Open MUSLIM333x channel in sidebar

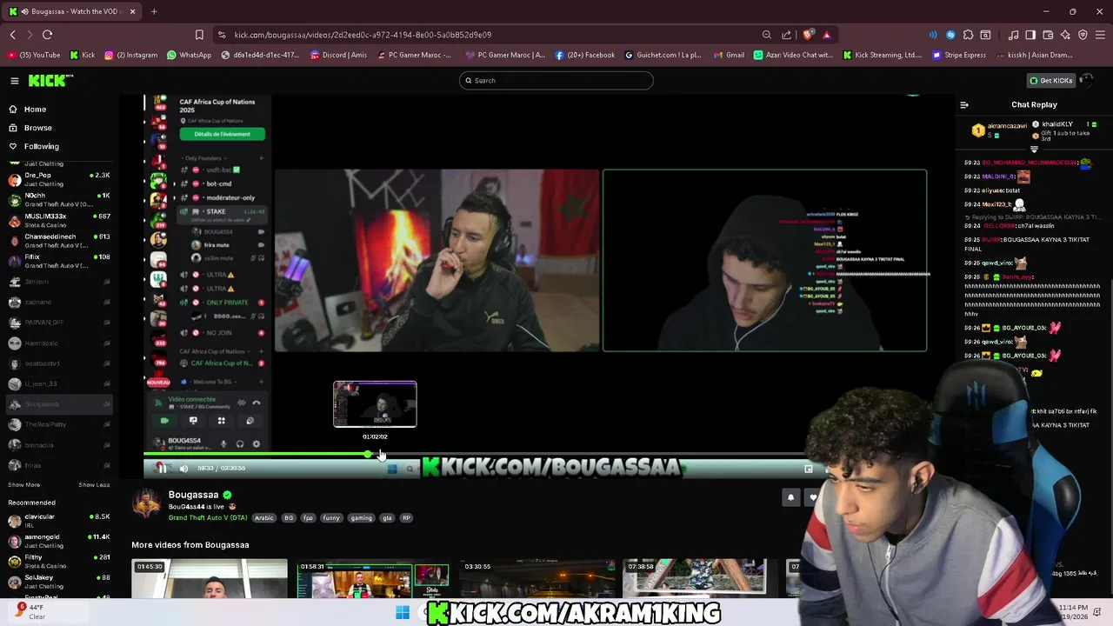pos(59,220)
